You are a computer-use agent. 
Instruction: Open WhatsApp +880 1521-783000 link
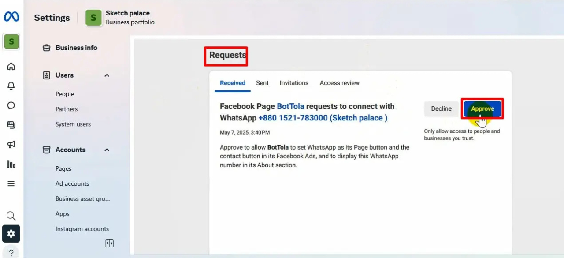coord(323,118)
